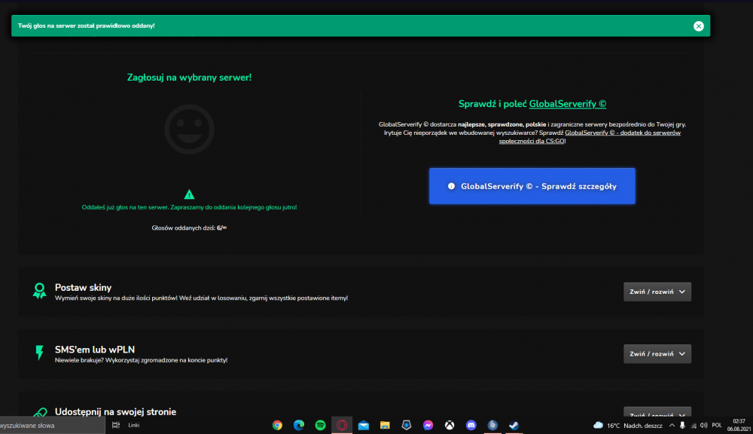Select the 'Głosów oddanych dziś' counter text
This screenshot has height=434, width=753.
[x=189, y=228]
